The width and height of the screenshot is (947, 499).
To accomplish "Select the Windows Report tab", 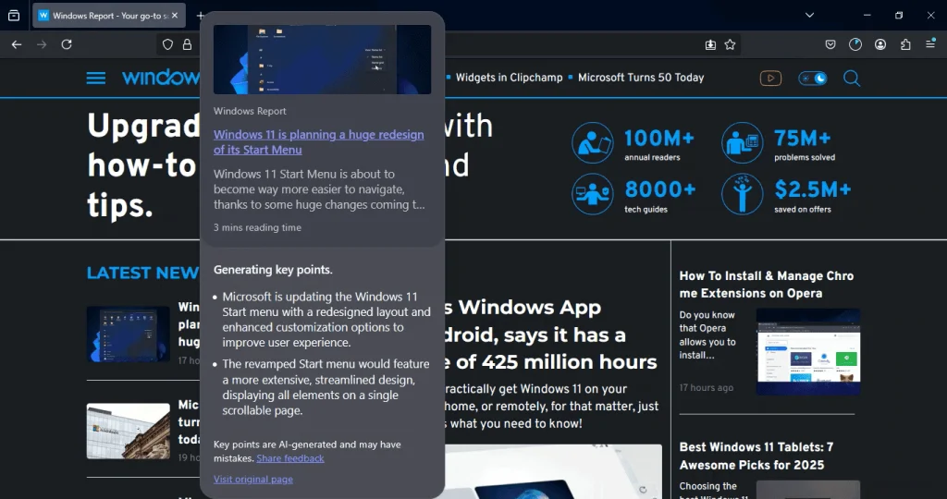I will [109, 16].
